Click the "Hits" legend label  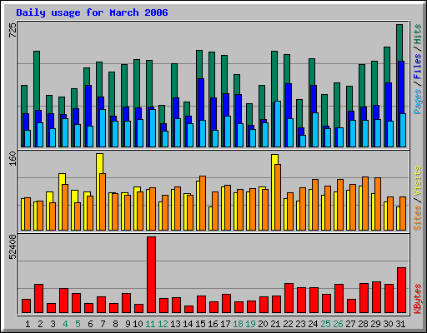(x=417, y=34)
